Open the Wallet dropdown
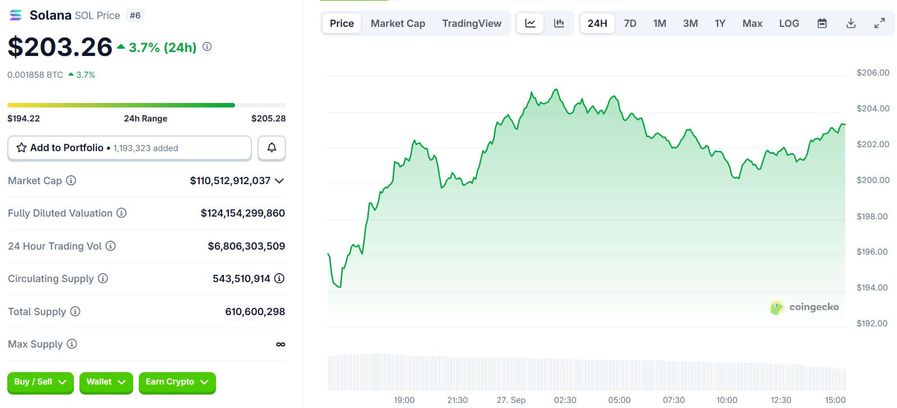The image size is (897, 408). 106,382
